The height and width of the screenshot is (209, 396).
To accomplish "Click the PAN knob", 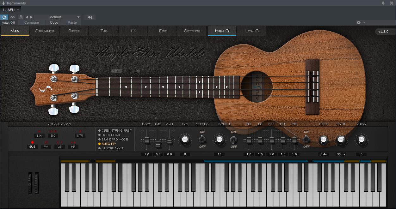I will pyautogui.click(x=185, y=139).
